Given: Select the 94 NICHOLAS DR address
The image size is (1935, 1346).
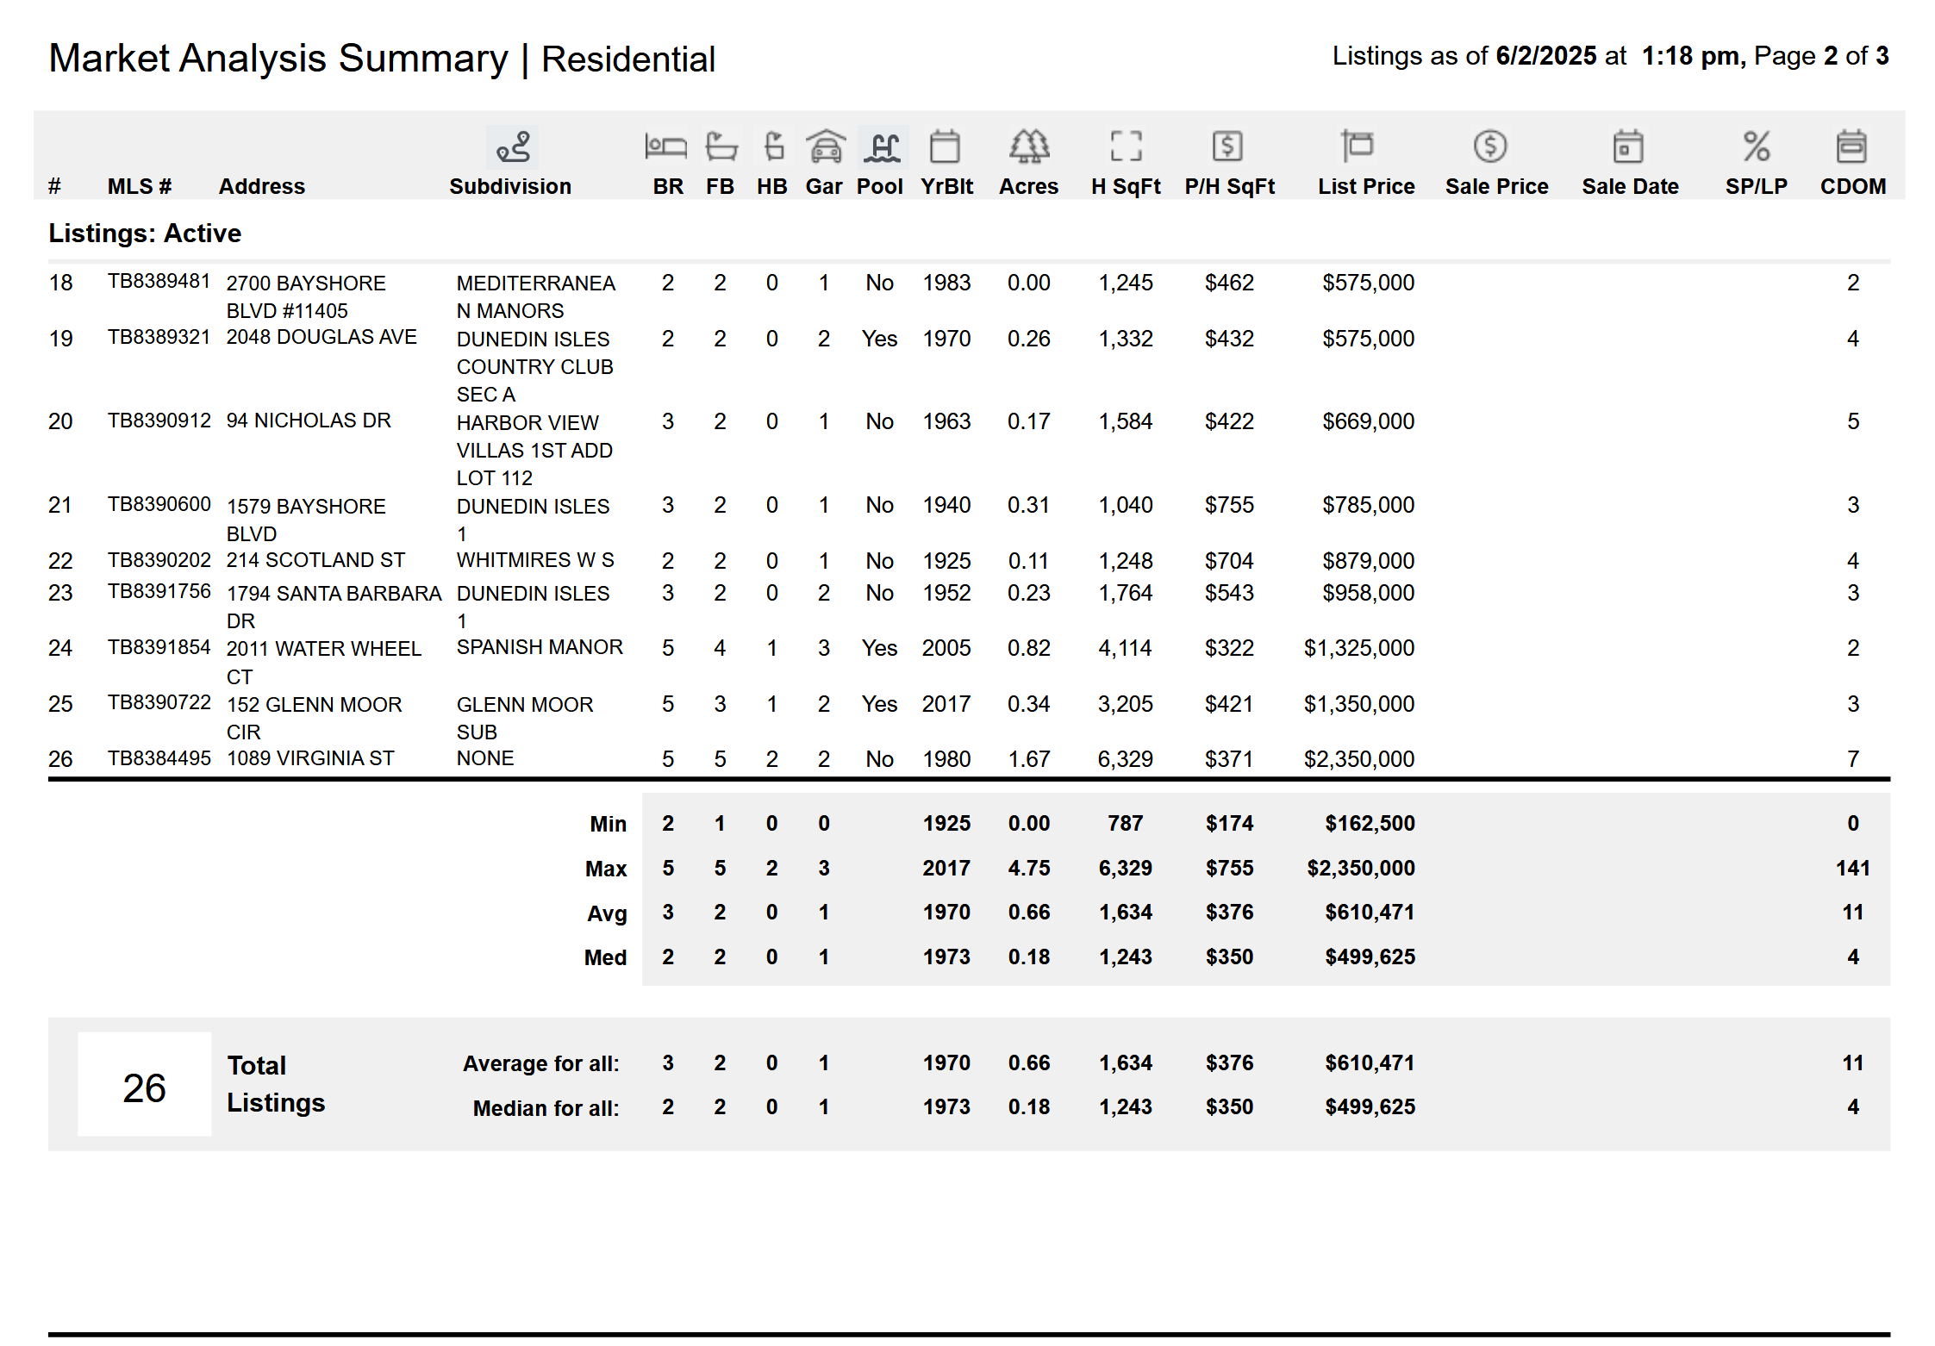Looking at the screenshot, I should pos(309,421).
